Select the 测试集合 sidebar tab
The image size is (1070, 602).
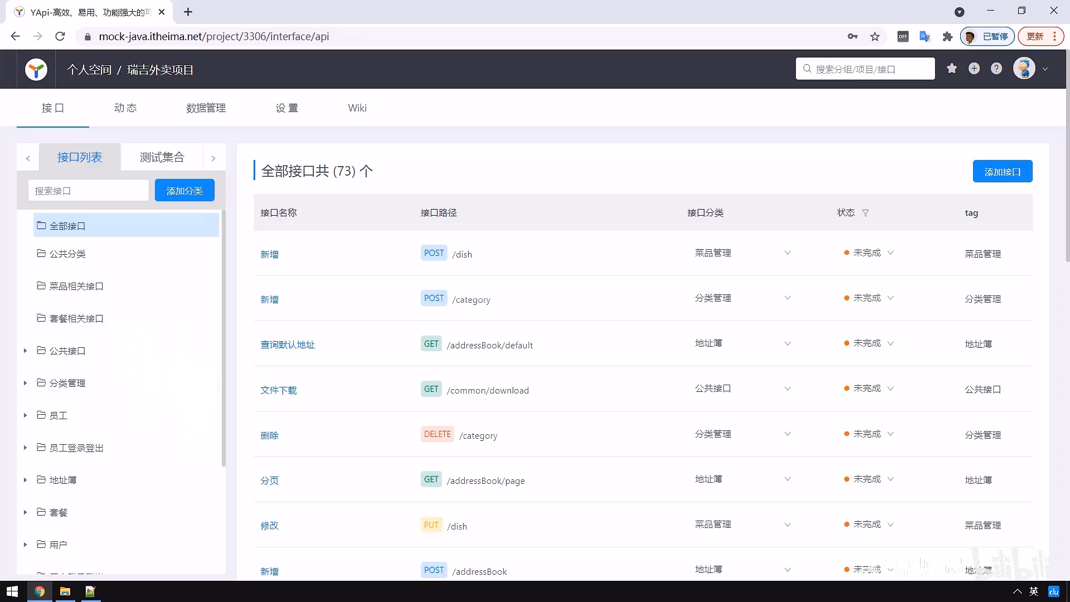162,157
